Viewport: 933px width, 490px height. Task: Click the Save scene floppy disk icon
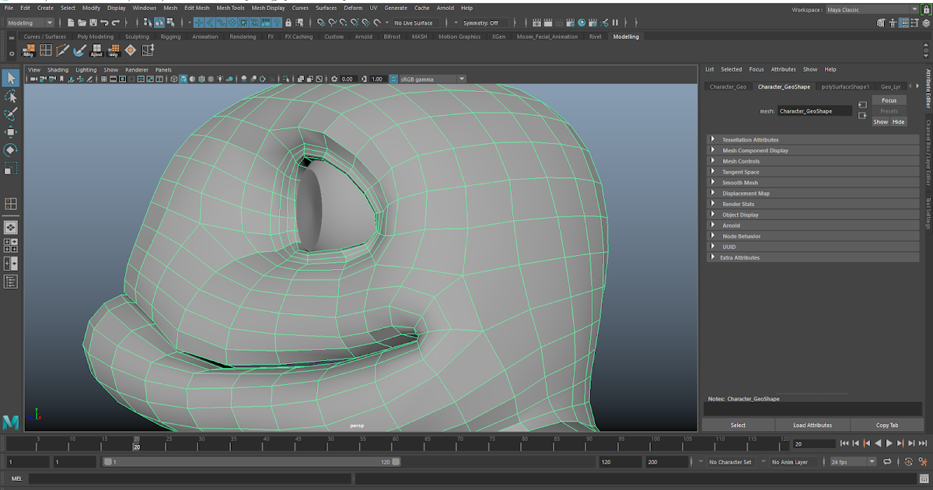(93, 23)
